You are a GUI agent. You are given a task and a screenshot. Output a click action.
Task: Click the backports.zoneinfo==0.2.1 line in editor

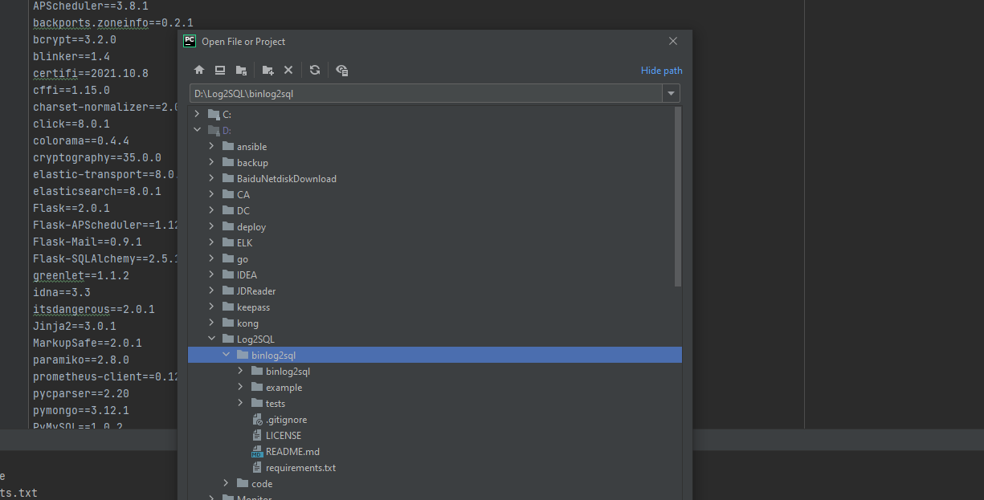pos(113,22)
